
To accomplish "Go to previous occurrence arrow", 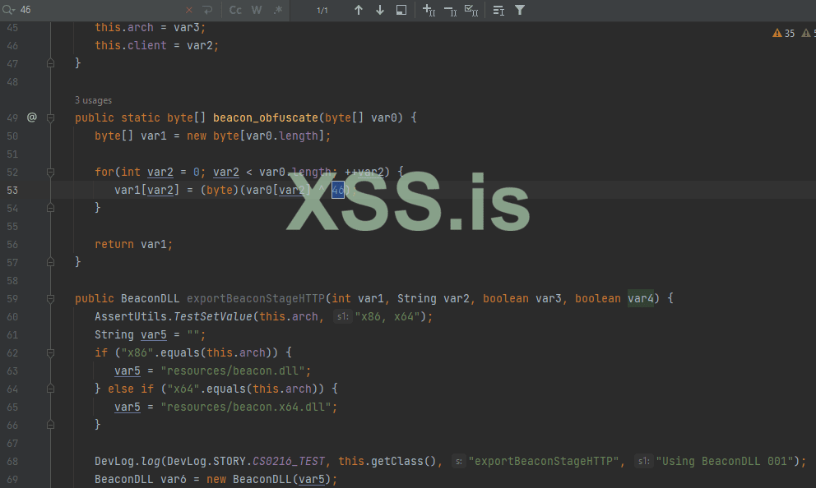I will (359, 10).
